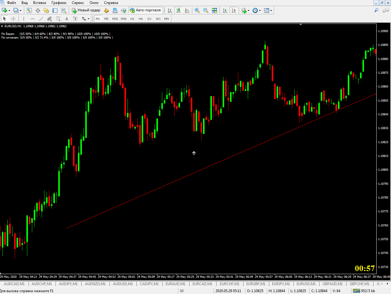Expand the templates dropdown arrow
Image resolution: width=391 pixels, height=294 pixels.
click(x=271, y=10)
